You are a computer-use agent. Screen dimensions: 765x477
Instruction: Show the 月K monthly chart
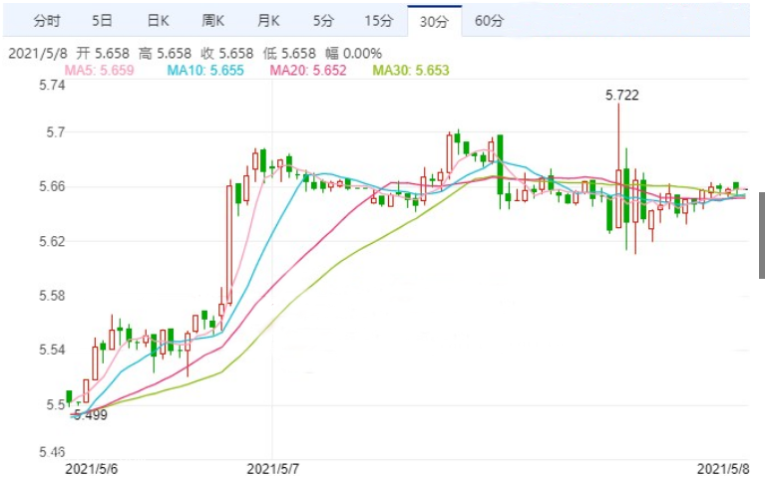pos(267,20)
